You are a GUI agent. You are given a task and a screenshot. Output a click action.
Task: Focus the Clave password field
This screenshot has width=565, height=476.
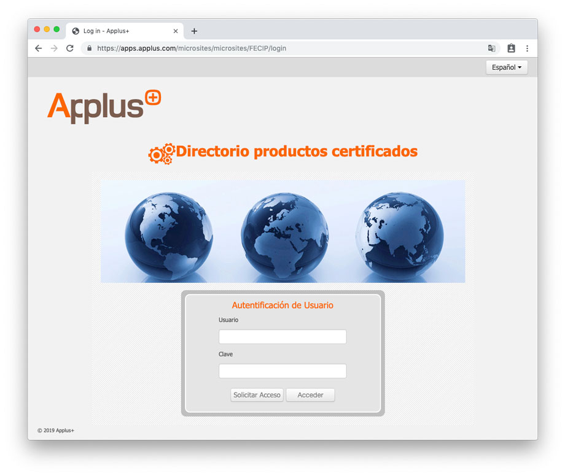282,371
